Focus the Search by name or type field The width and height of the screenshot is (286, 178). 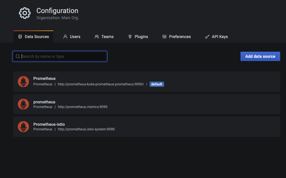(x=60, y=56)
